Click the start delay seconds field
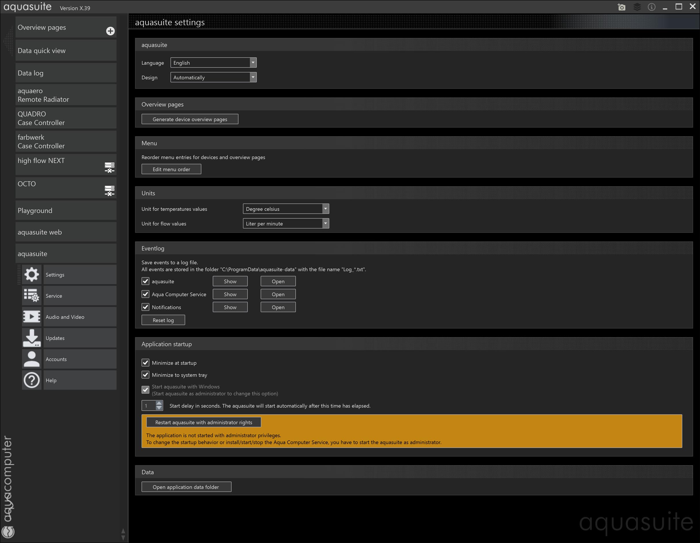This screenshot has width=700, height=543. [149, 406]
